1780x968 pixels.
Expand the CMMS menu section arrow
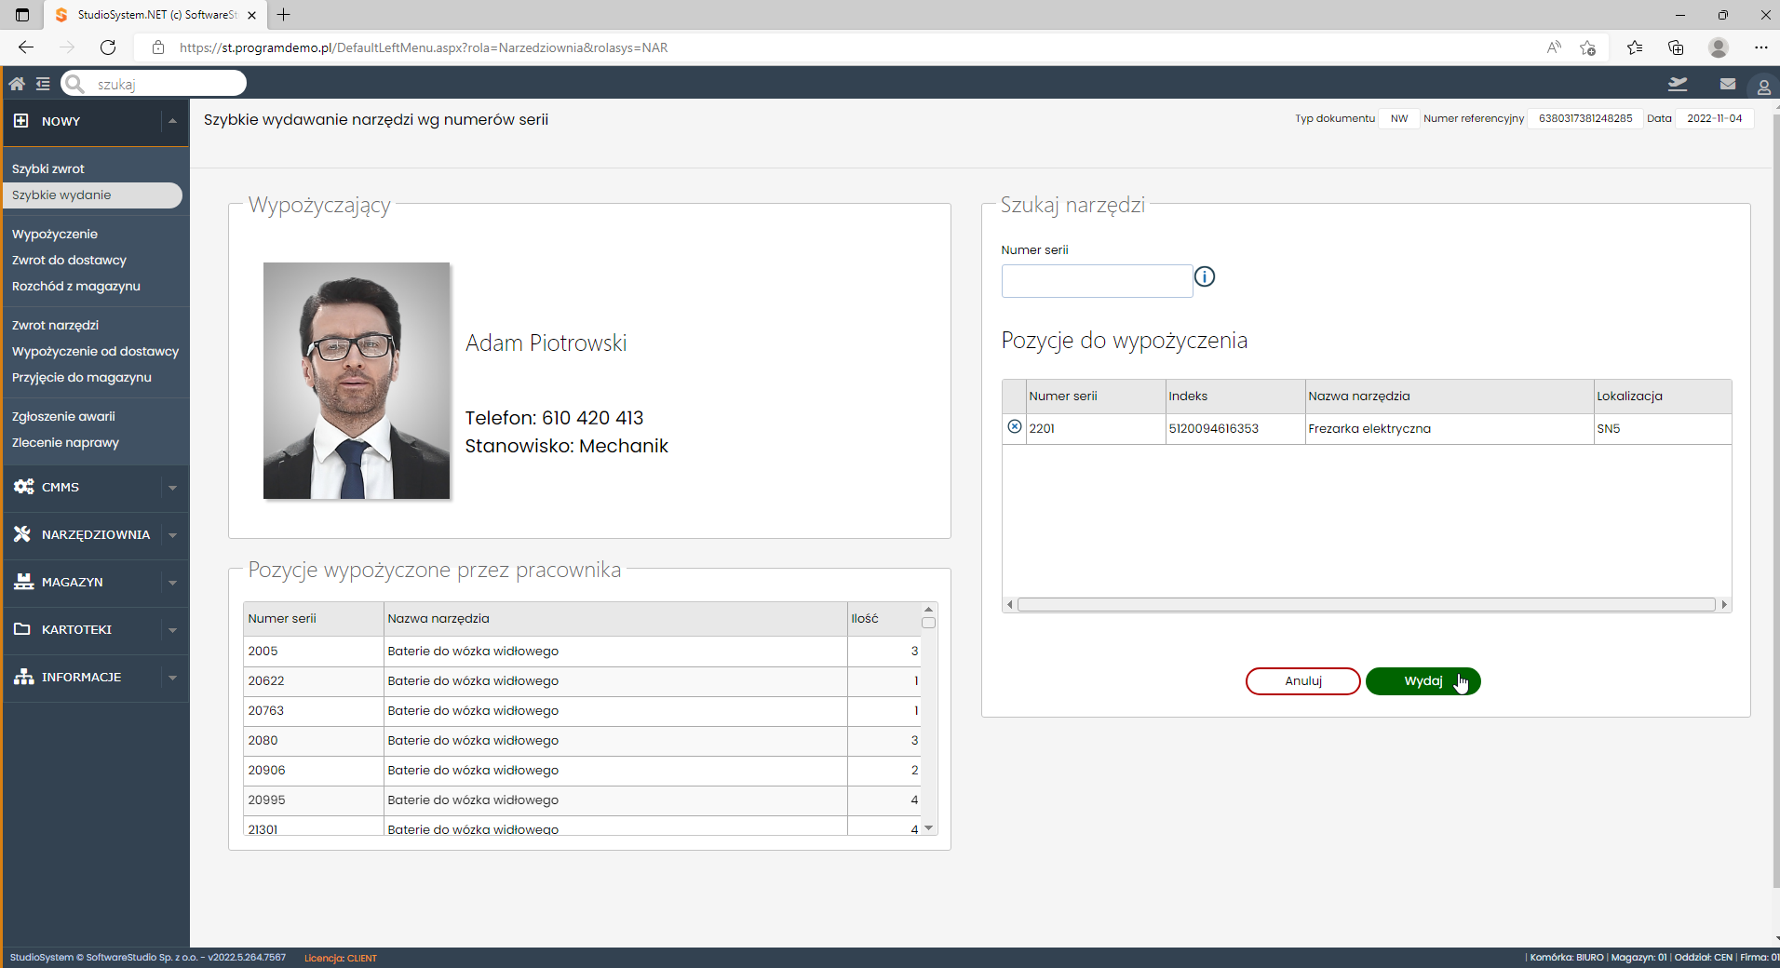172,488
